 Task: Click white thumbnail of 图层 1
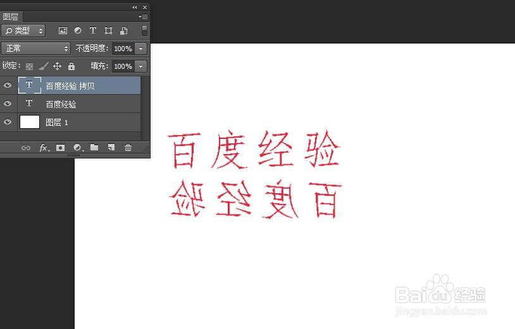point(30,122)
